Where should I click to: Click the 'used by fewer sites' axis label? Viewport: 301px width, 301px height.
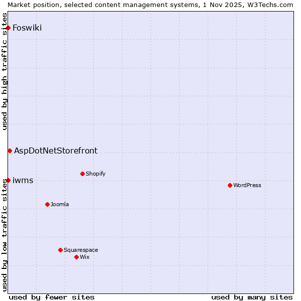click(52, 297)
